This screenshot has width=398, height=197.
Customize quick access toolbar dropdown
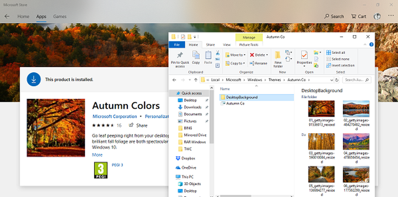click(195, 37)
